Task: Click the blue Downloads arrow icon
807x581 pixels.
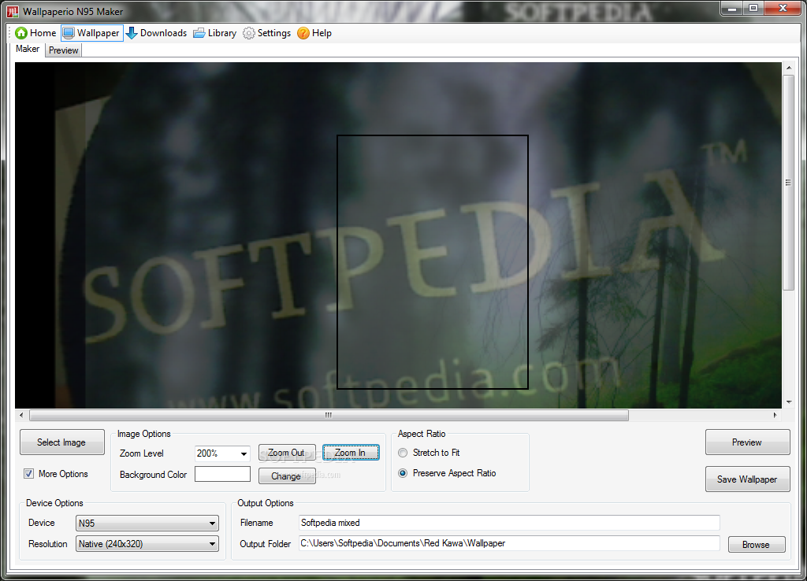Action: [132, 33]
